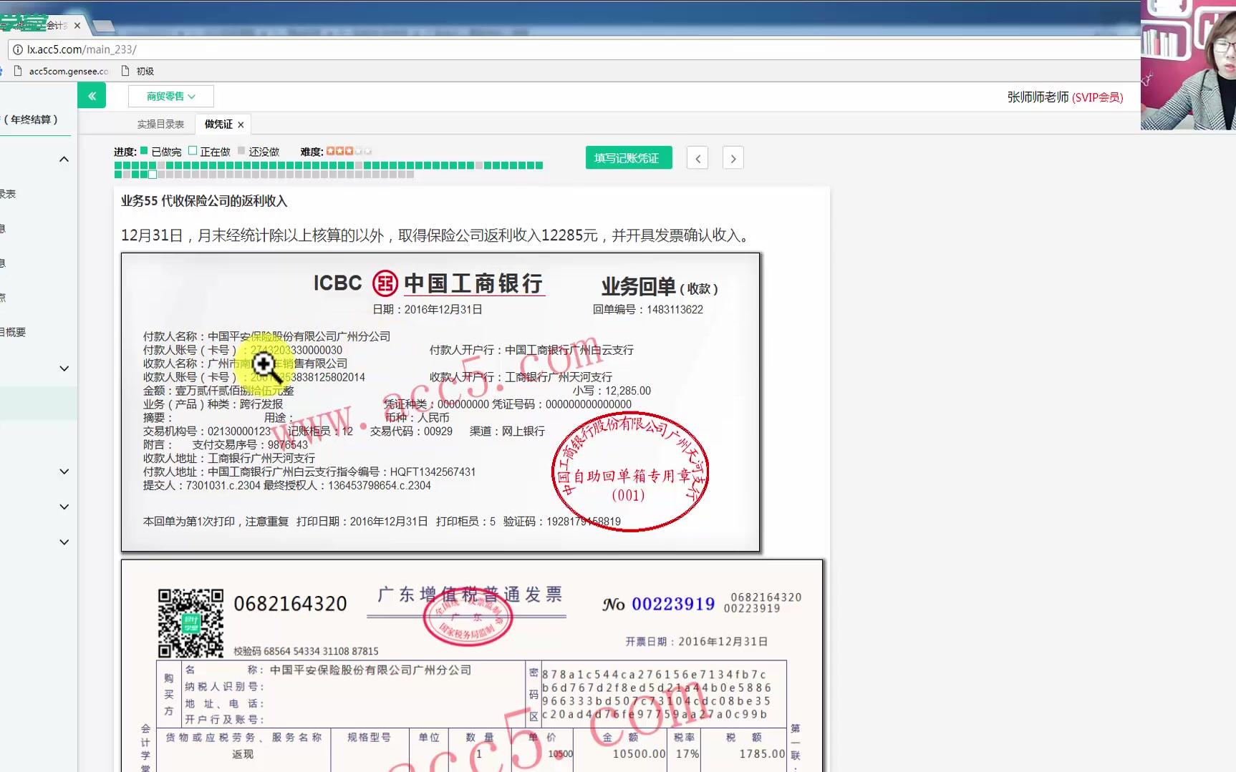Select the first green square in the progress grid

(x=118, y=165)
